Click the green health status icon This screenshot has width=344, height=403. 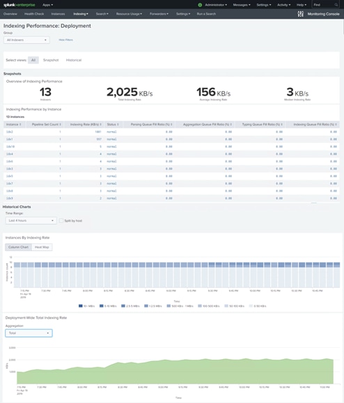(200, 5)
